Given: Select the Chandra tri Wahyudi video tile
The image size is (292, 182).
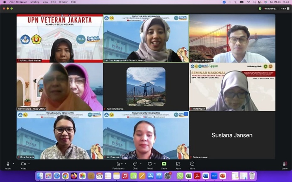Looking at the screenshot, I should [232, 38].
